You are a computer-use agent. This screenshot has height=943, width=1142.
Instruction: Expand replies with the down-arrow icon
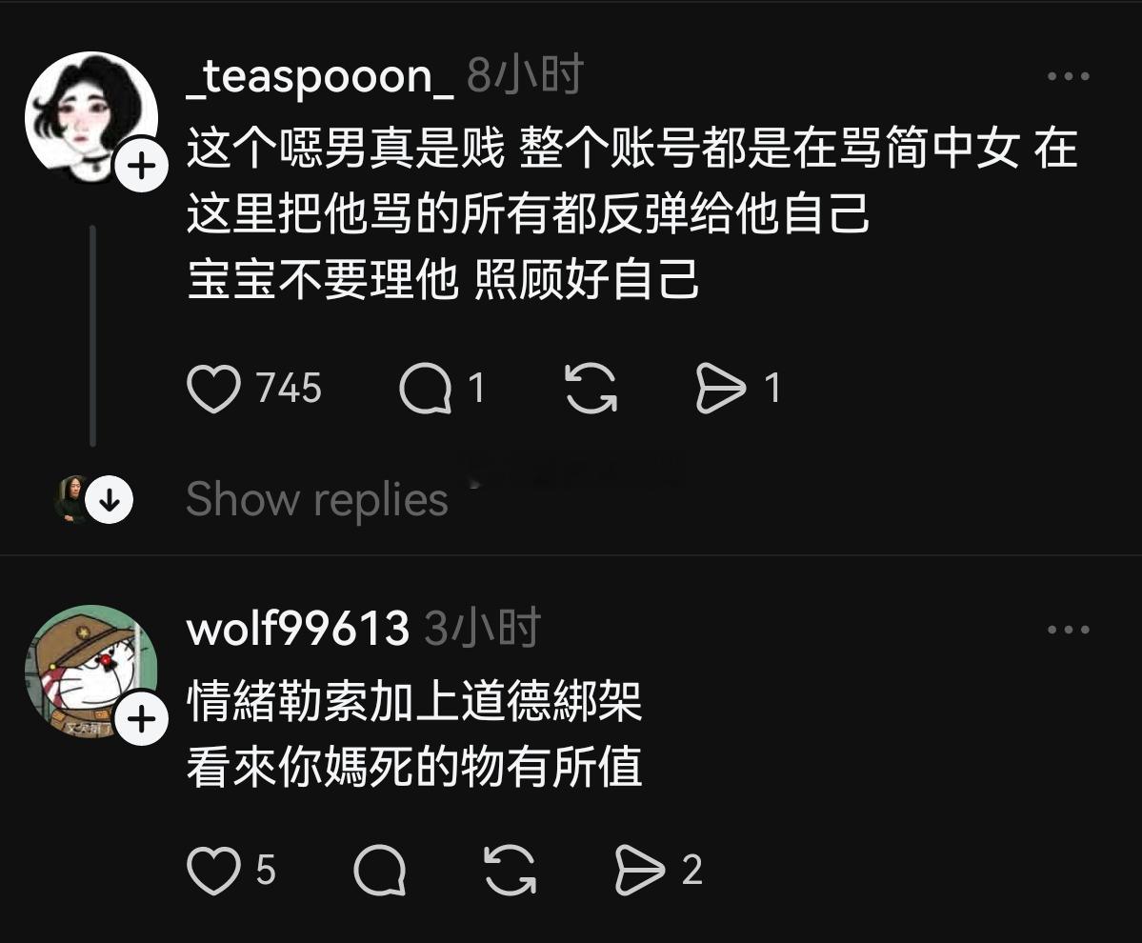click(x=110, y=499)
